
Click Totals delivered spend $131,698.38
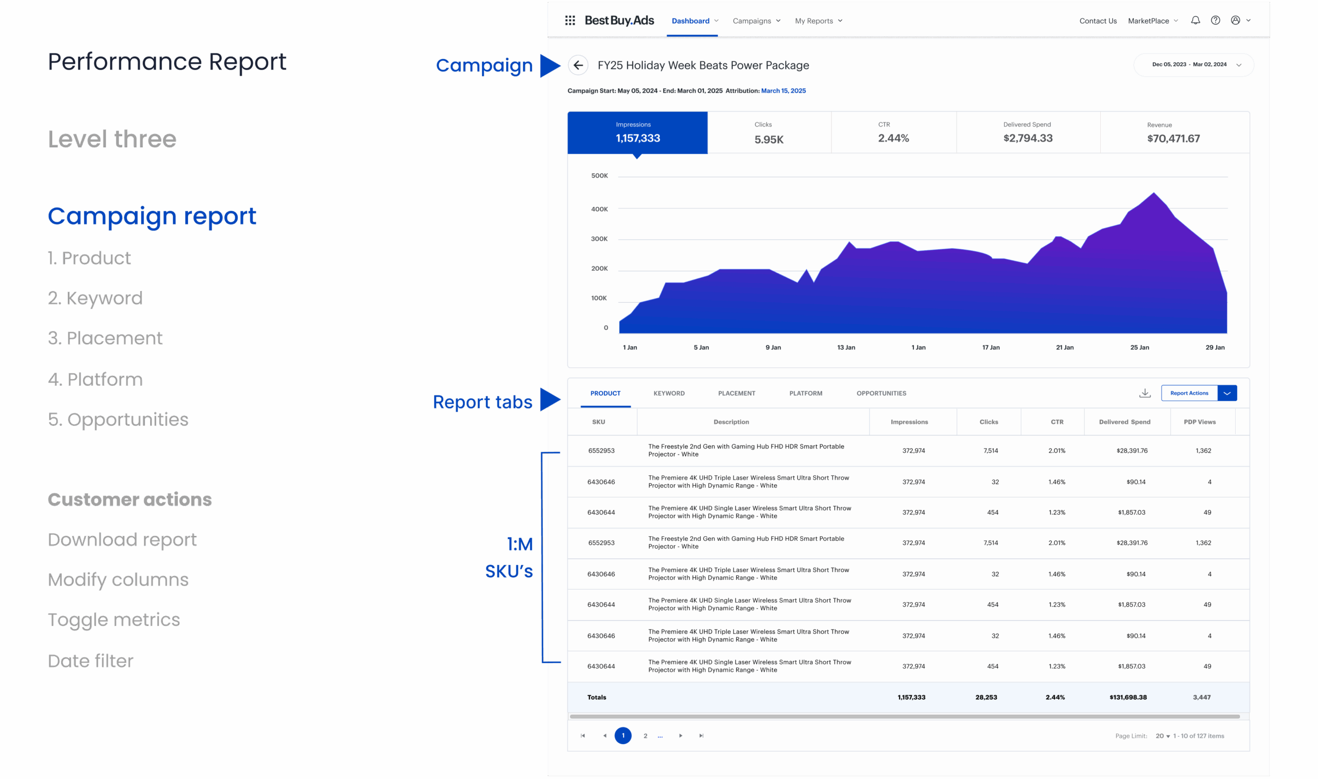tap(1128, 697)
